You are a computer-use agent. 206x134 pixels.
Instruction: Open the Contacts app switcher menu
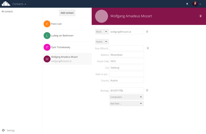click(x=19, y=4)
